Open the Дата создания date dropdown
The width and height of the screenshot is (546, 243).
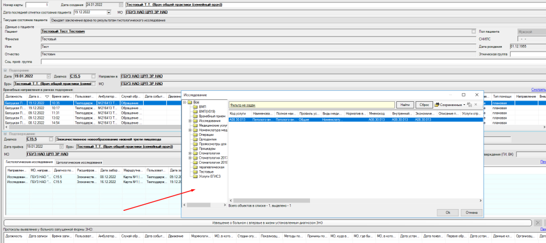(121, 5)
